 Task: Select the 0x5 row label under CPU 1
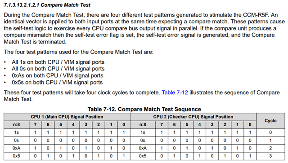[16, 156]
